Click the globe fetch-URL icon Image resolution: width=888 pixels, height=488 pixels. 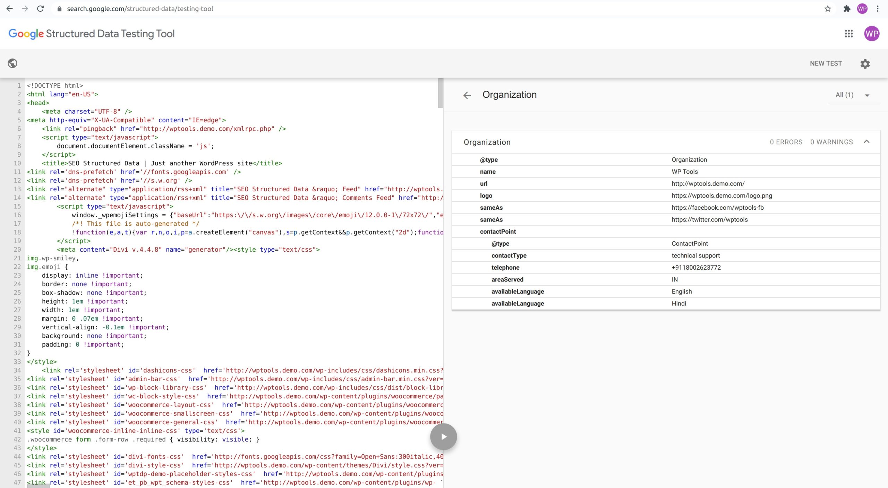(x=12, y=63)
